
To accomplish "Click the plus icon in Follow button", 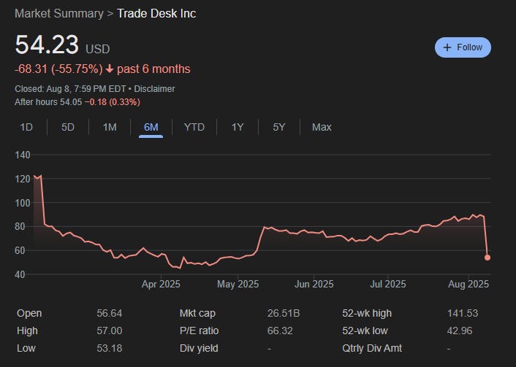I will click(x=447, y=47).
